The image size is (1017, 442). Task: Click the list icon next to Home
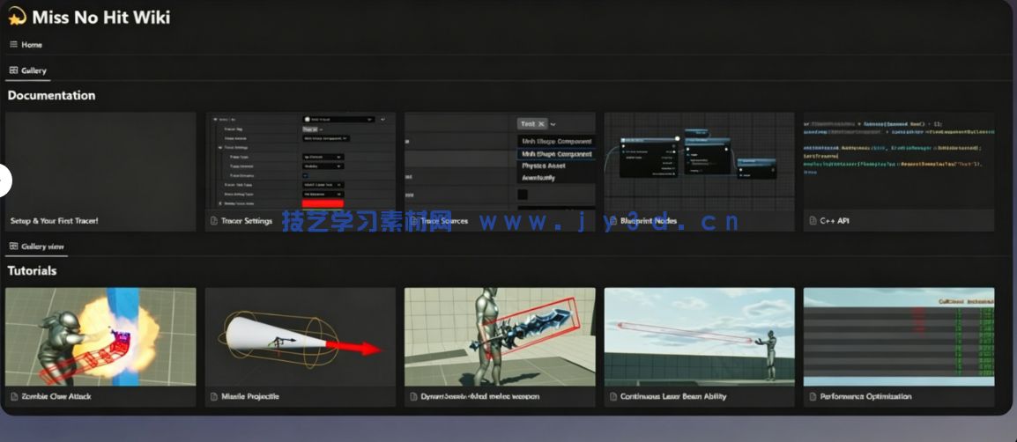coord(13,45)
